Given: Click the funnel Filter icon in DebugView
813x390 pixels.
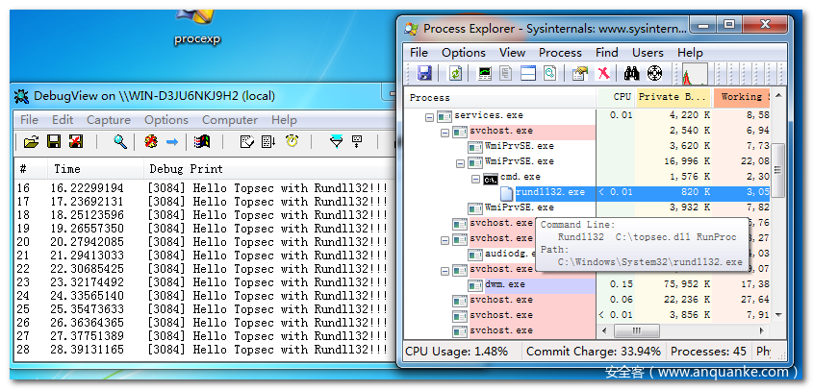Looking at the screenshot, I should pos(335,142).
